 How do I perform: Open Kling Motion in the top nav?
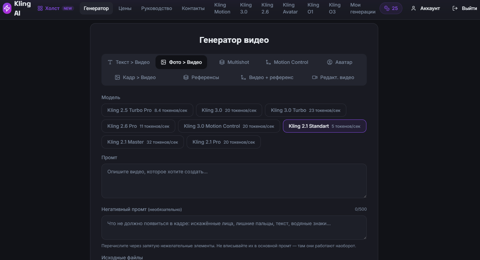coord(222,8)
